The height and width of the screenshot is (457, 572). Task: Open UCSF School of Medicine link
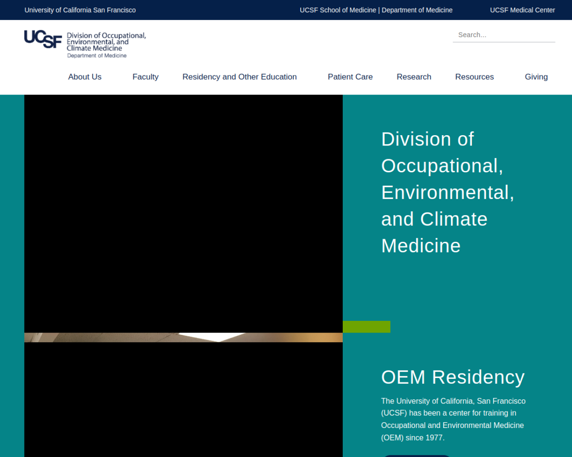coord(338,10)
